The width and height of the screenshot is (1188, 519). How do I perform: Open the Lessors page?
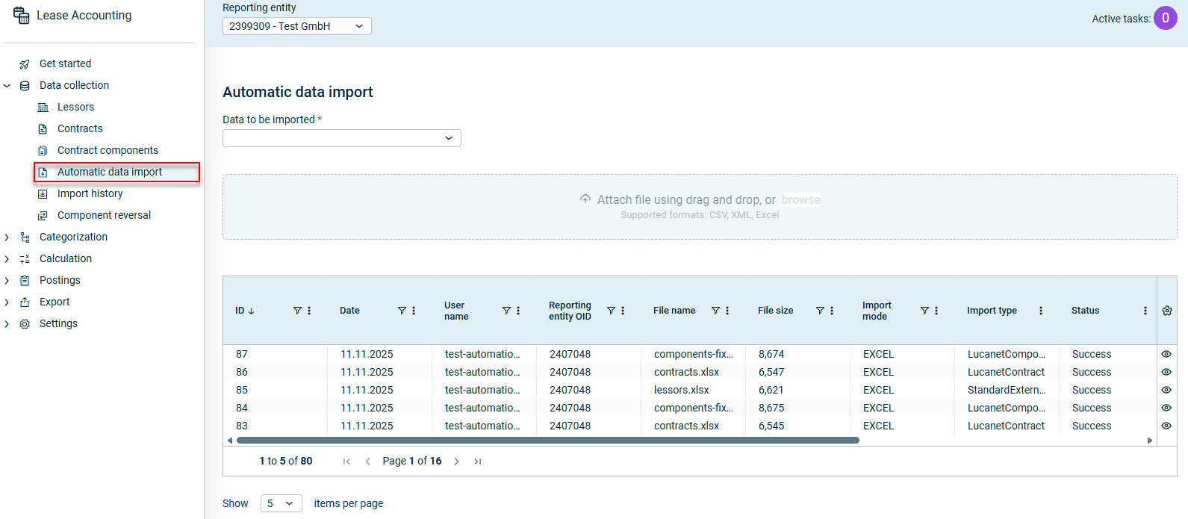point(76,107)
